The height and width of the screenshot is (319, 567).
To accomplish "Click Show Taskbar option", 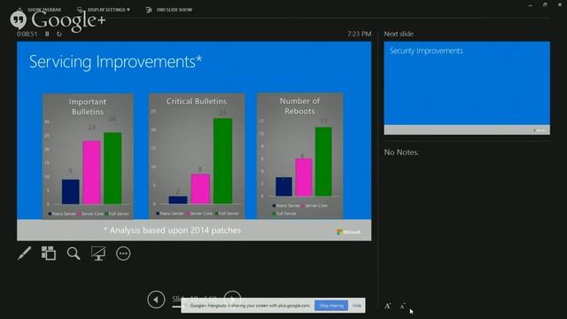I will click(x=41, y=10).
